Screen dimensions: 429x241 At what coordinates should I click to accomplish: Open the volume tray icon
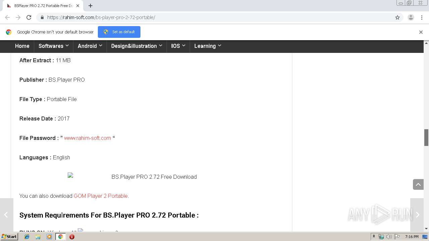pos(389,237)
